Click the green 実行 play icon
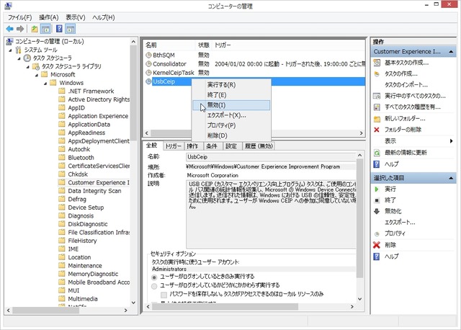This screenshot has height=330, width=461. pos(377,189)
